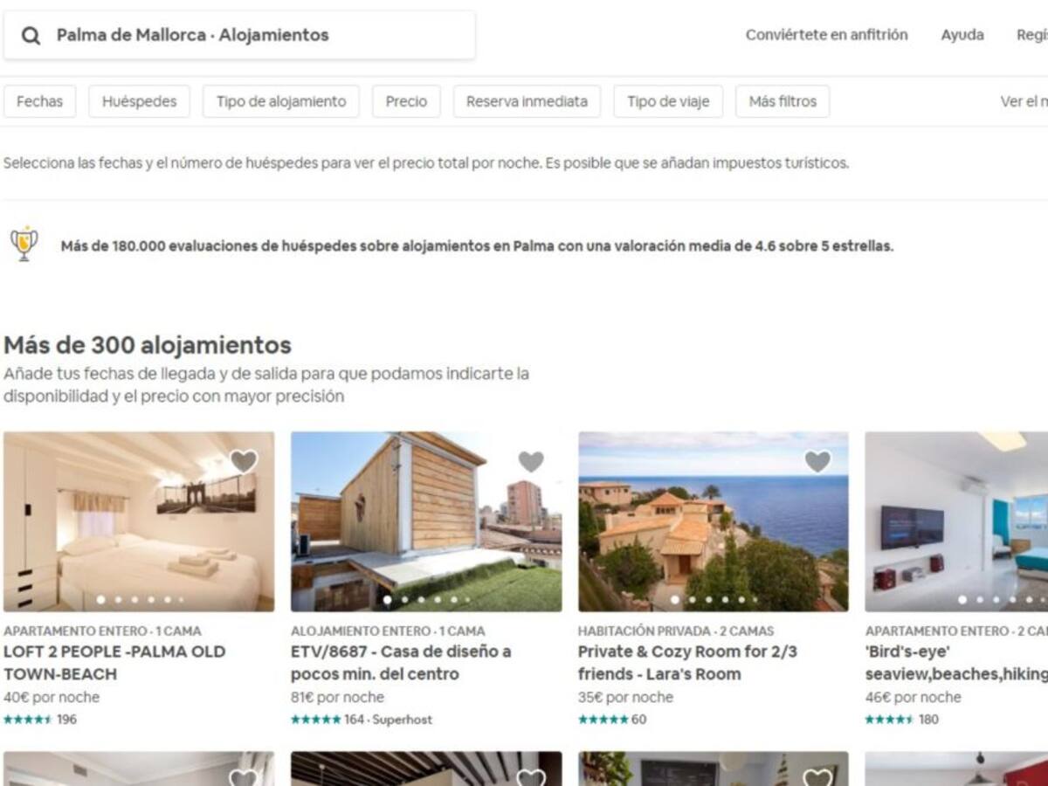Screen dimensions: 1048x786
Task: Open the loft bedroom photo thumbnail
Action: tap(139, 521)
